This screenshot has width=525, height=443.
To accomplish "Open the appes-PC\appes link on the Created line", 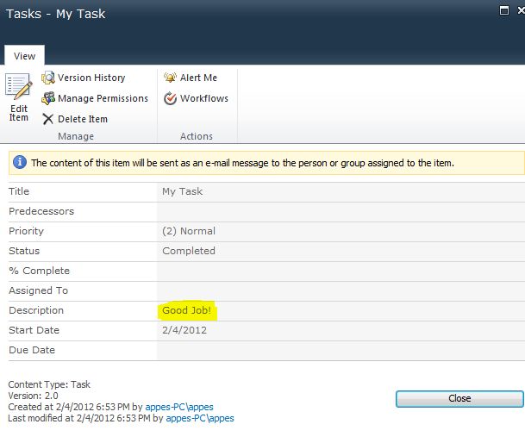I will click(x=179, y=407).
